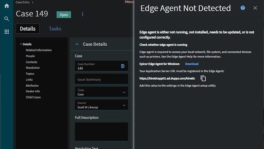The image size is (264, 149).
Task: Go to Resolution section
Action: tap(33, 68)
